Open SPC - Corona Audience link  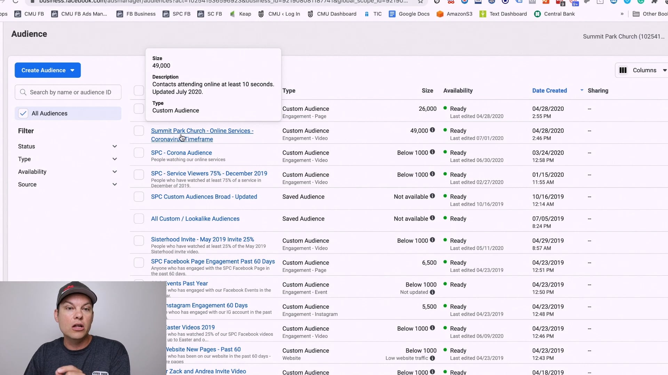(x=181, y=153)
